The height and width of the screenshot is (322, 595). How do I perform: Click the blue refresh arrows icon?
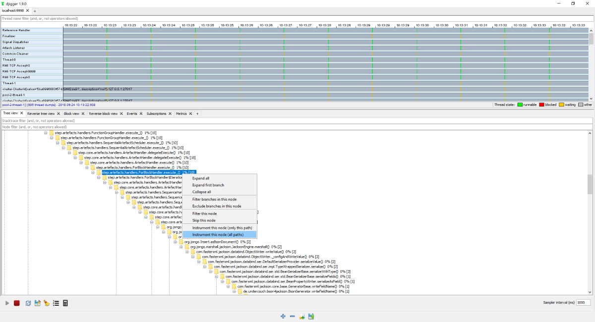tap(28, 303)
